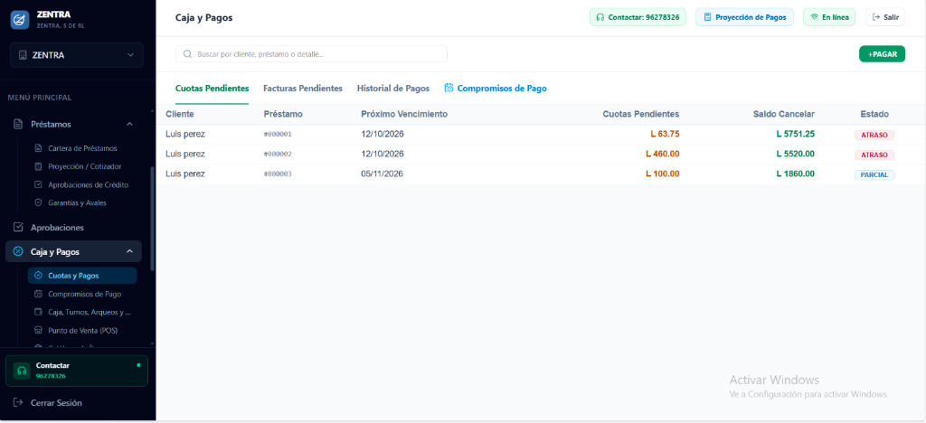Click the Préstamos document icon
The width and height of the screenshot is (926, 423).
click(18, 125)
